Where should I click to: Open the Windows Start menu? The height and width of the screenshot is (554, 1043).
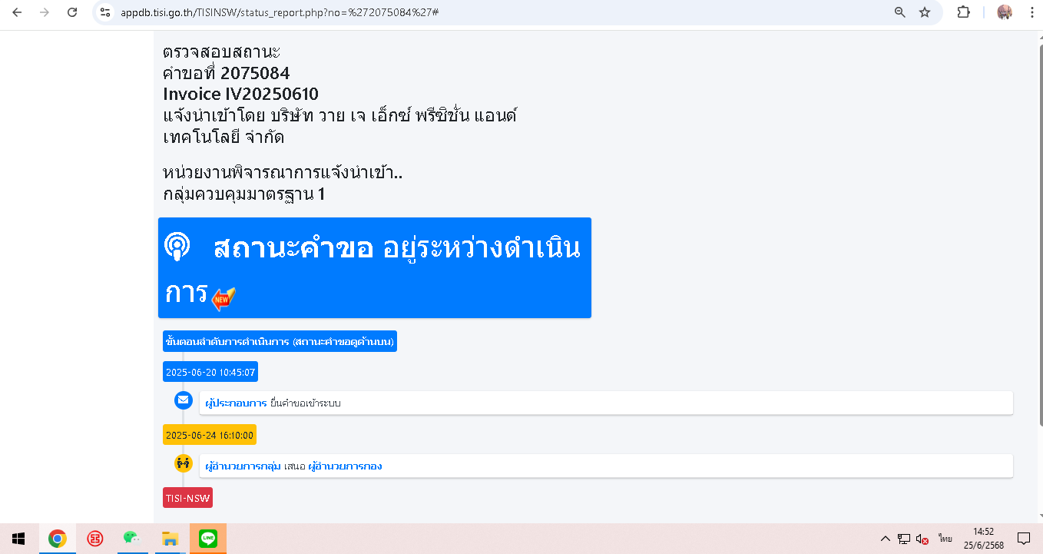(x=18, y=539)
